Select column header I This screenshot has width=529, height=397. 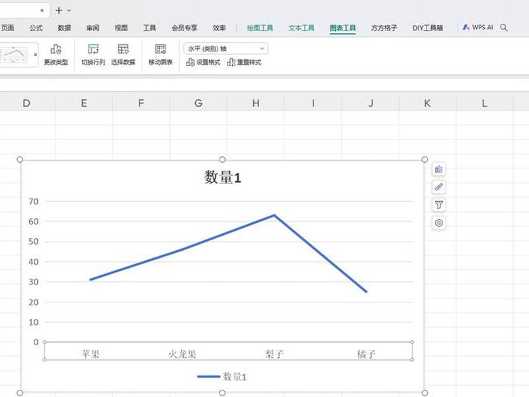[313, 103]
